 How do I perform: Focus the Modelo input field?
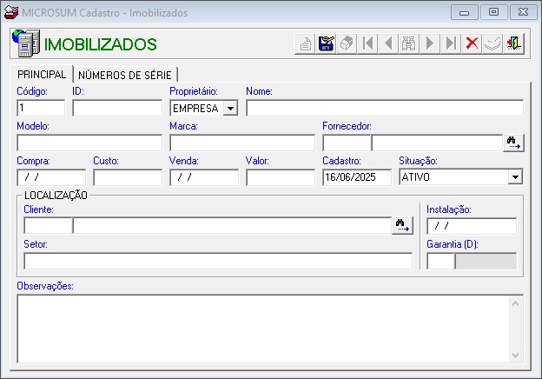(x=89, y=143)
